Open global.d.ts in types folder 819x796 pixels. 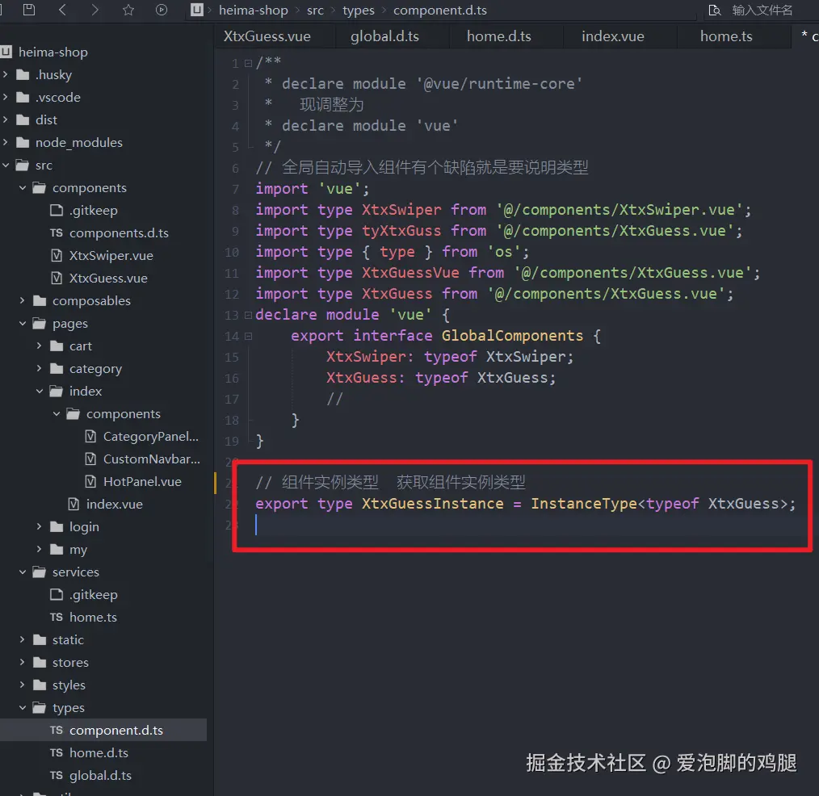point(100,775)
